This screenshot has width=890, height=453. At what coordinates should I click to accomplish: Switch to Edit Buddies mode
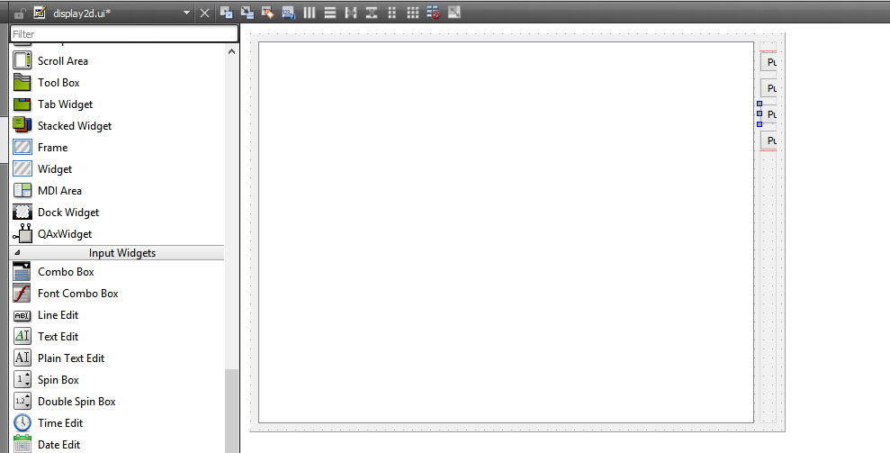tap(267, 13)
